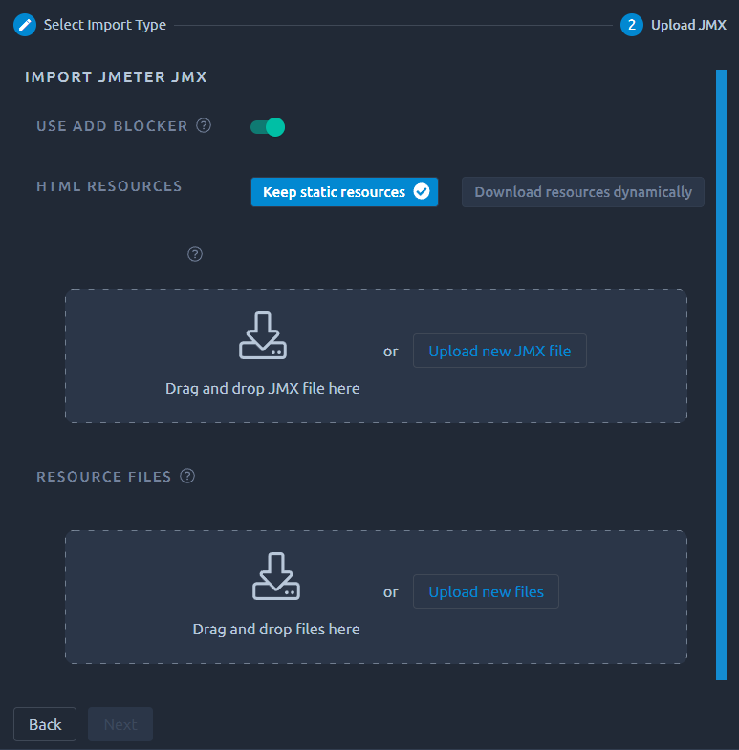This screenshot has height=750, width=739.
Task: Click the pencil edit icon beside Select Import Type
Action: [25, 25]
